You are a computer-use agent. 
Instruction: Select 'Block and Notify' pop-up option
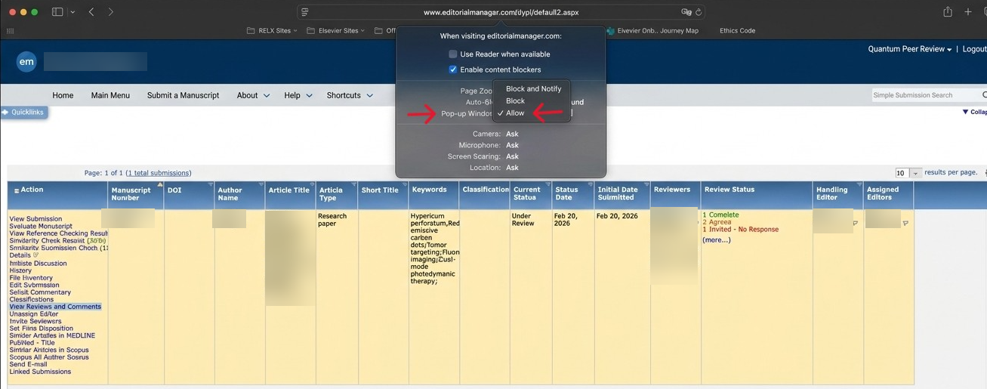533,89
